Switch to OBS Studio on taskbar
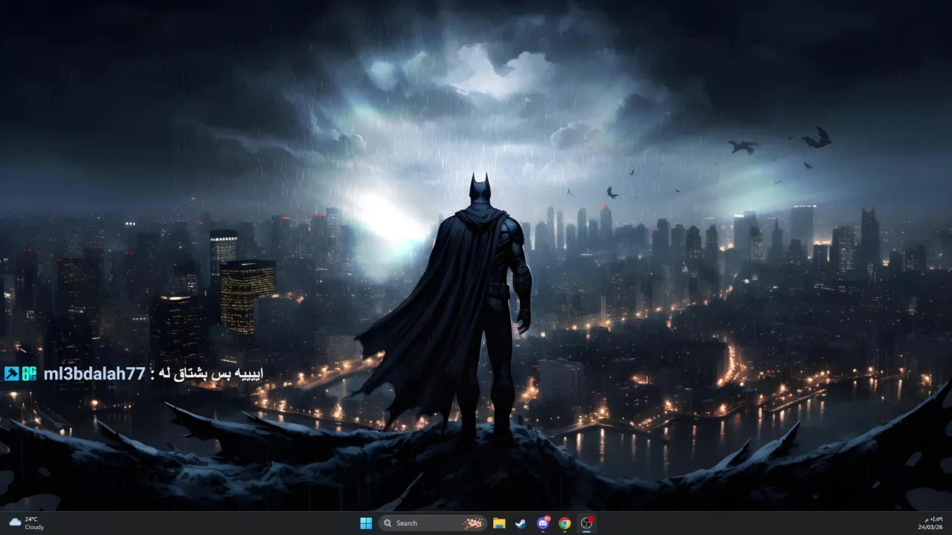Viewport: 952px width, 535px height. (x=587, y=523)
